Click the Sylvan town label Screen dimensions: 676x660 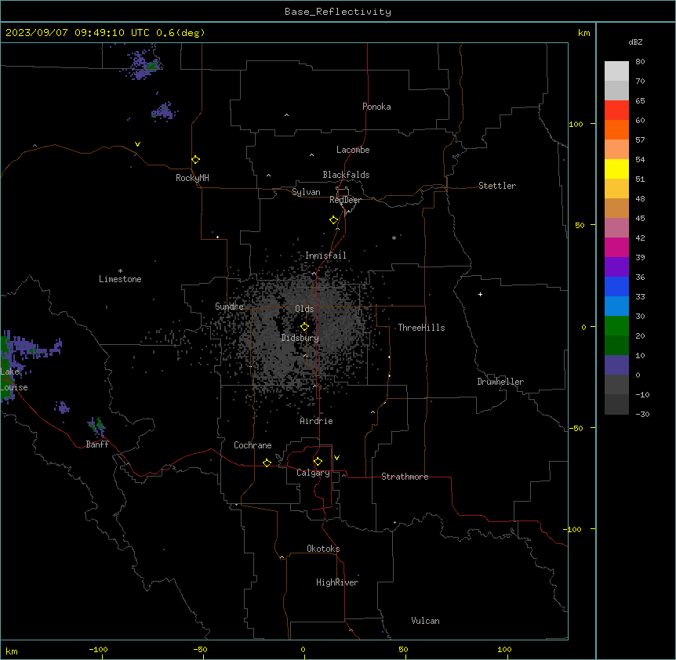[x=306, y=192]
